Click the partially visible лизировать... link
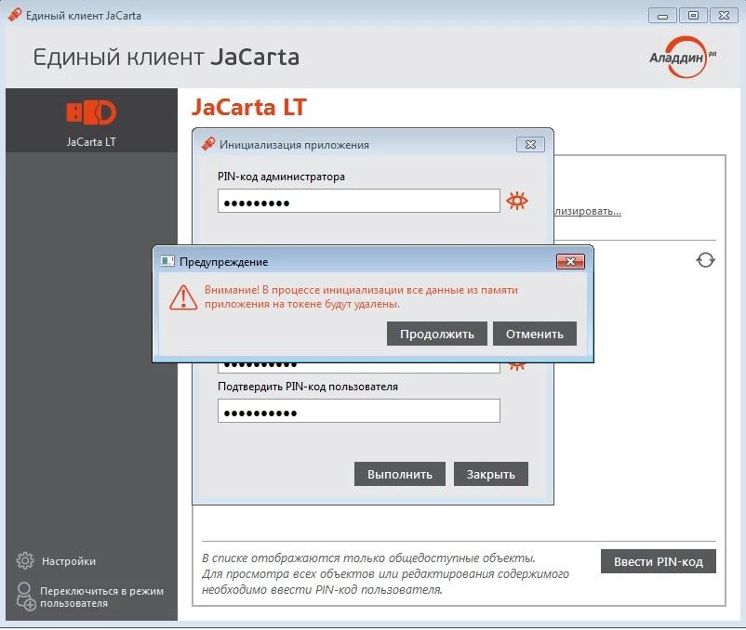 tap(588, 211)
